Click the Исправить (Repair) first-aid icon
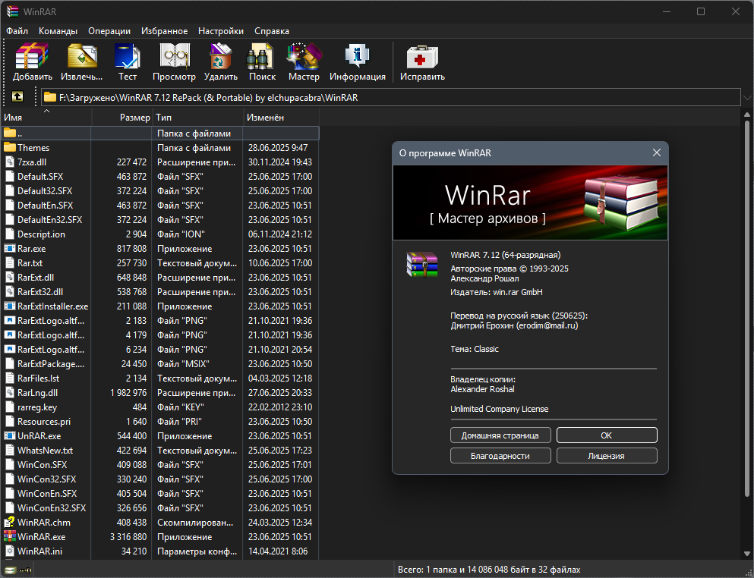Viewport: 754px width, 578px height. pyautogui.click(x=422, y=61)
